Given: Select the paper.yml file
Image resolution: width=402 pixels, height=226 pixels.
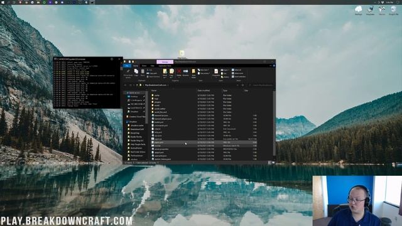Looking at the screenshot, I should point(159,143).
